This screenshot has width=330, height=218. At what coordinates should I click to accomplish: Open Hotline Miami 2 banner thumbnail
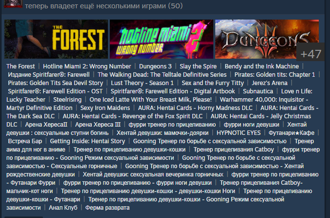pyautogui.click(x=162, y=39)
